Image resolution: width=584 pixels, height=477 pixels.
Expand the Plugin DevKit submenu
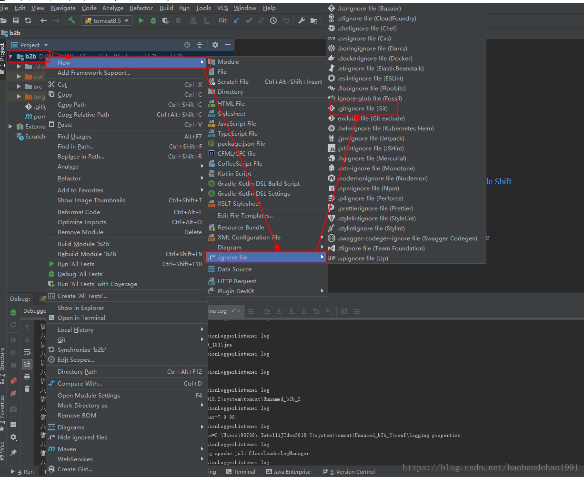pos(267,291)
